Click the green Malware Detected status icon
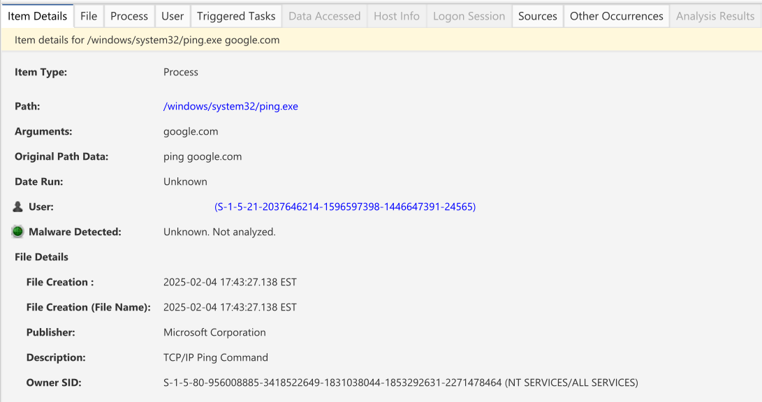This screenshot has width=762, height=402. pyautogui.click(x=18, y=232)
